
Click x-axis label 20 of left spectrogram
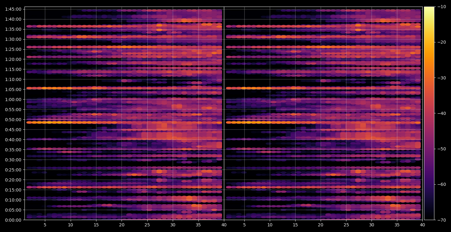122,225
